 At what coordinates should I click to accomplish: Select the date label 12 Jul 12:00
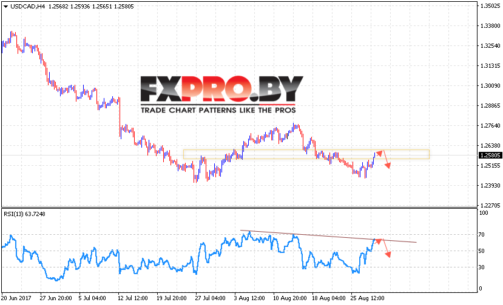pos(133,298)
